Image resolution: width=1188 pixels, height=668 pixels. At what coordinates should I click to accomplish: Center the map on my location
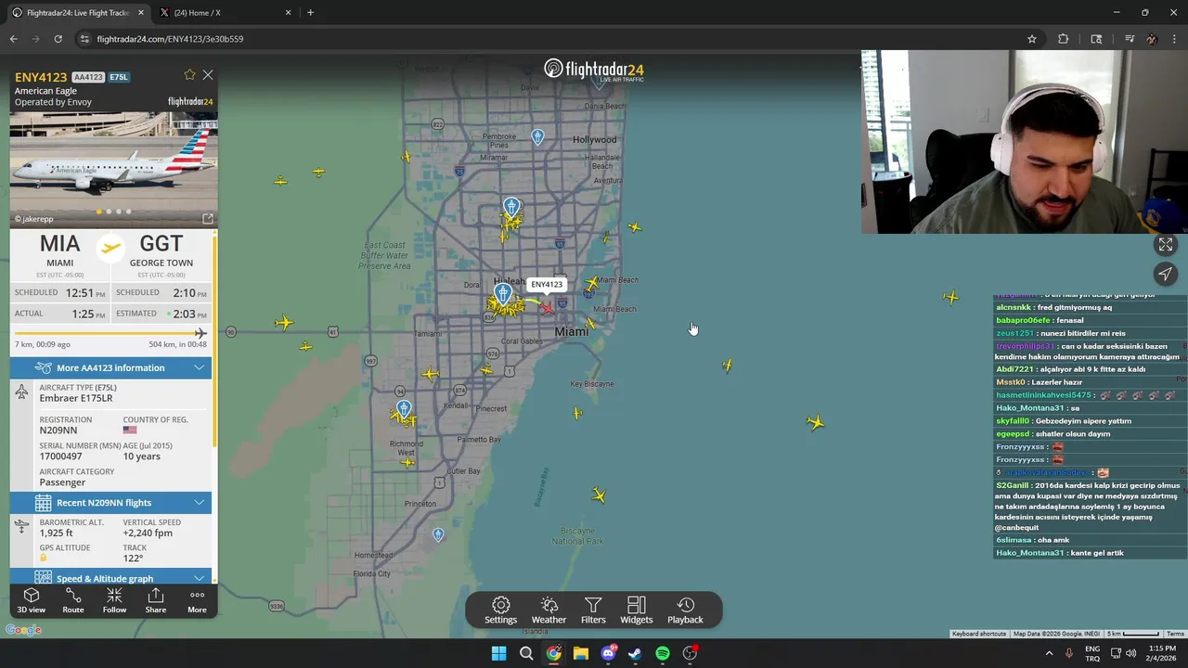click(1166, 274)
